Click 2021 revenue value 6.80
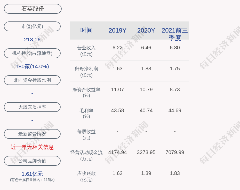The image size is (240, 190). (175, 48)
